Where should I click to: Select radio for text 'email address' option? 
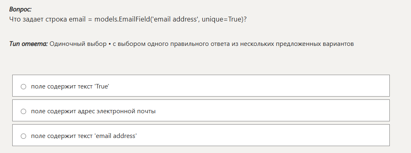[23, 136]
